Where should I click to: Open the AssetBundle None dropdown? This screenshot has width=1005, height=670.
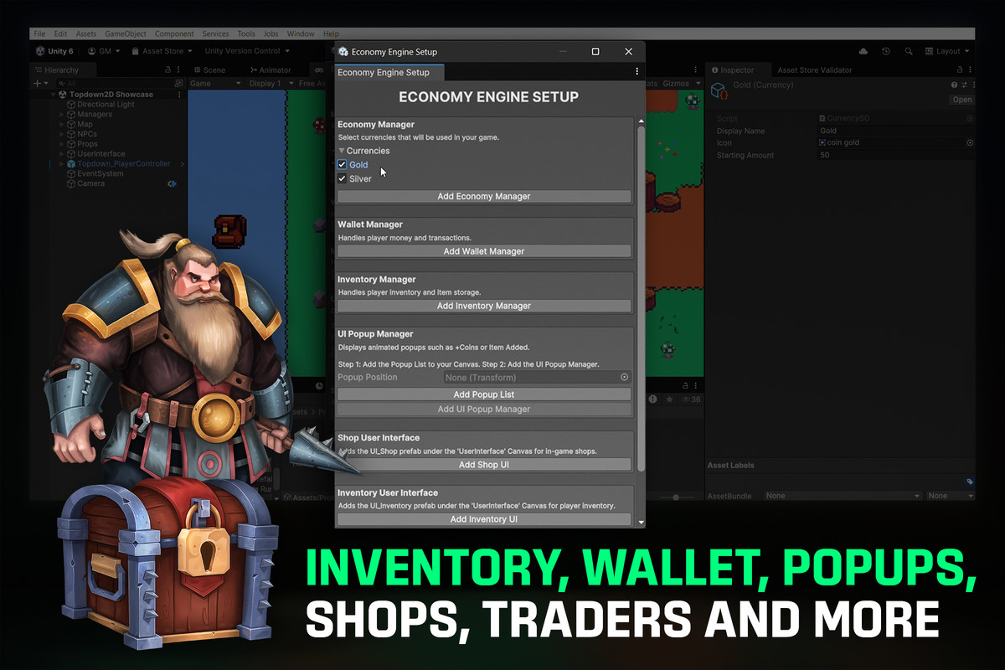[843, 496]
